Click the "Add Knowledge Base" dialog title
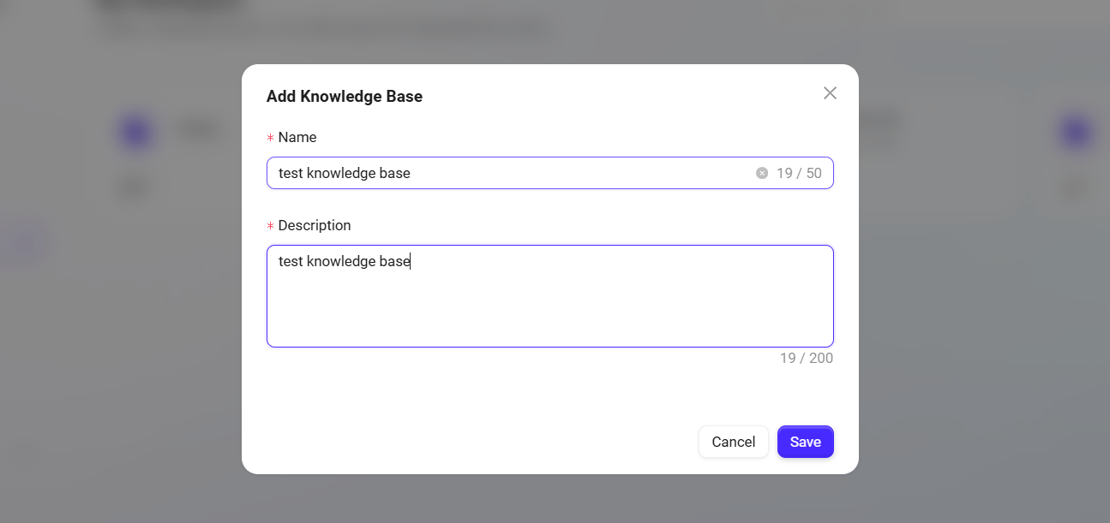1110x523 pixels. [x=345, y=96]
